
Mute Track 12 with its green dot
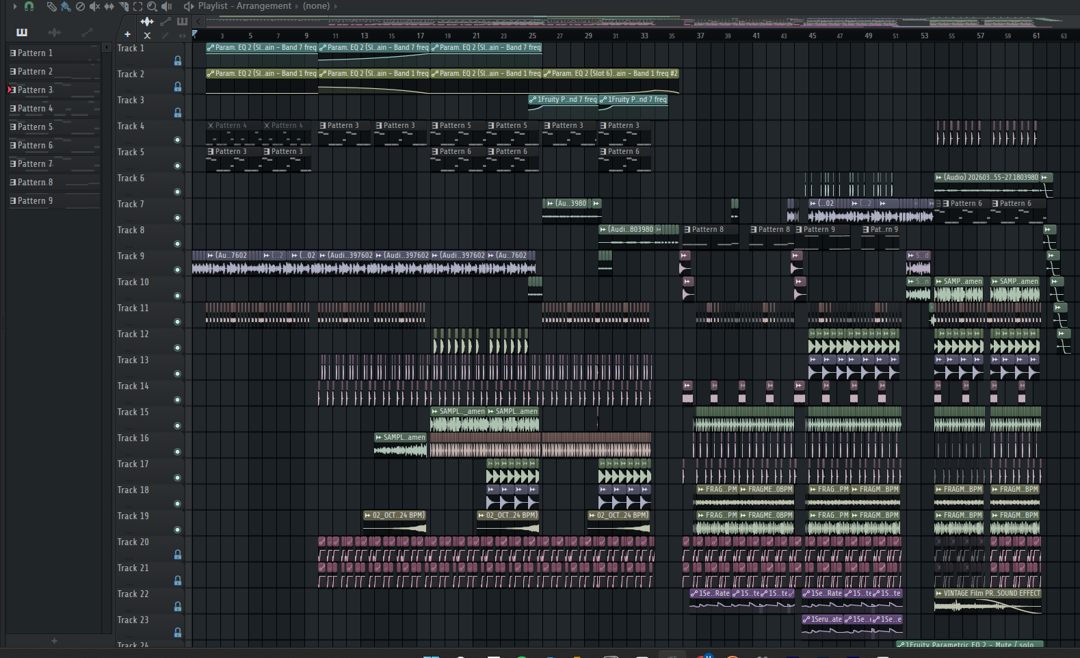click(x=178, y=348)
